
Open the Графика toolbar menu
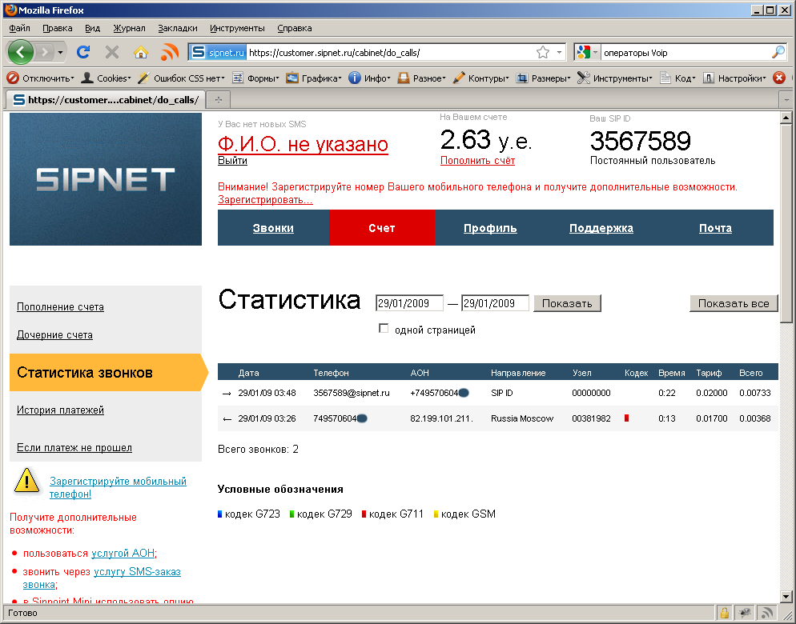click(x=314, y=78)
